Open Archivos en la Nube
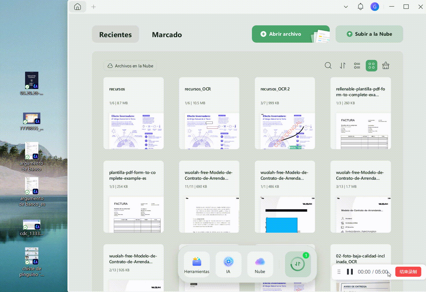 [x=130, y=66]
